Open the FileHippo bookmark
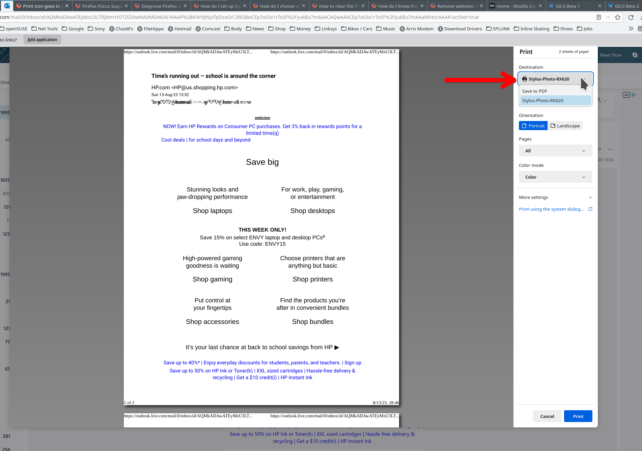 pos(150,29)
